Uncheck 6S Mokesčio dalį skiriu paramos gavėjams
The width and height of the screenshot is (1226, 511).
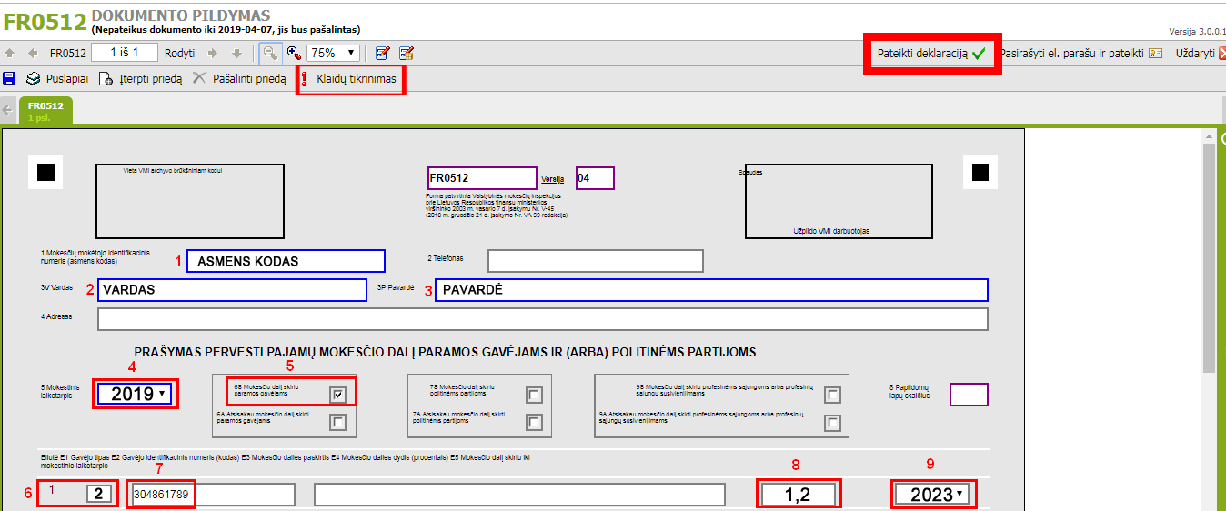(338, 395)
